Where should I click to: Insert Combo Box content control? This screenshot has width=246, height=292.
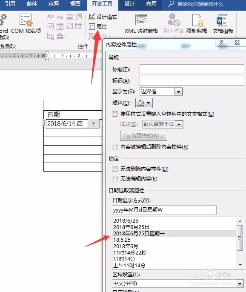[60, 26]
